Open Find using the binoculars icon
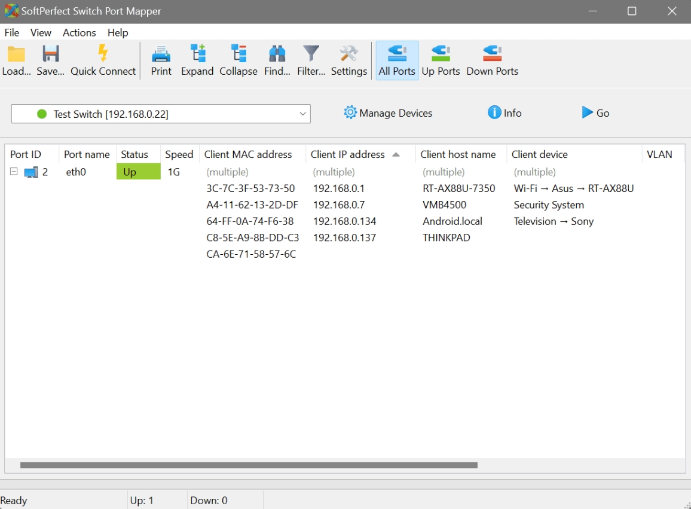Image resolution: width=691 pixels, height=509 pixels. (x=277, y=54)
